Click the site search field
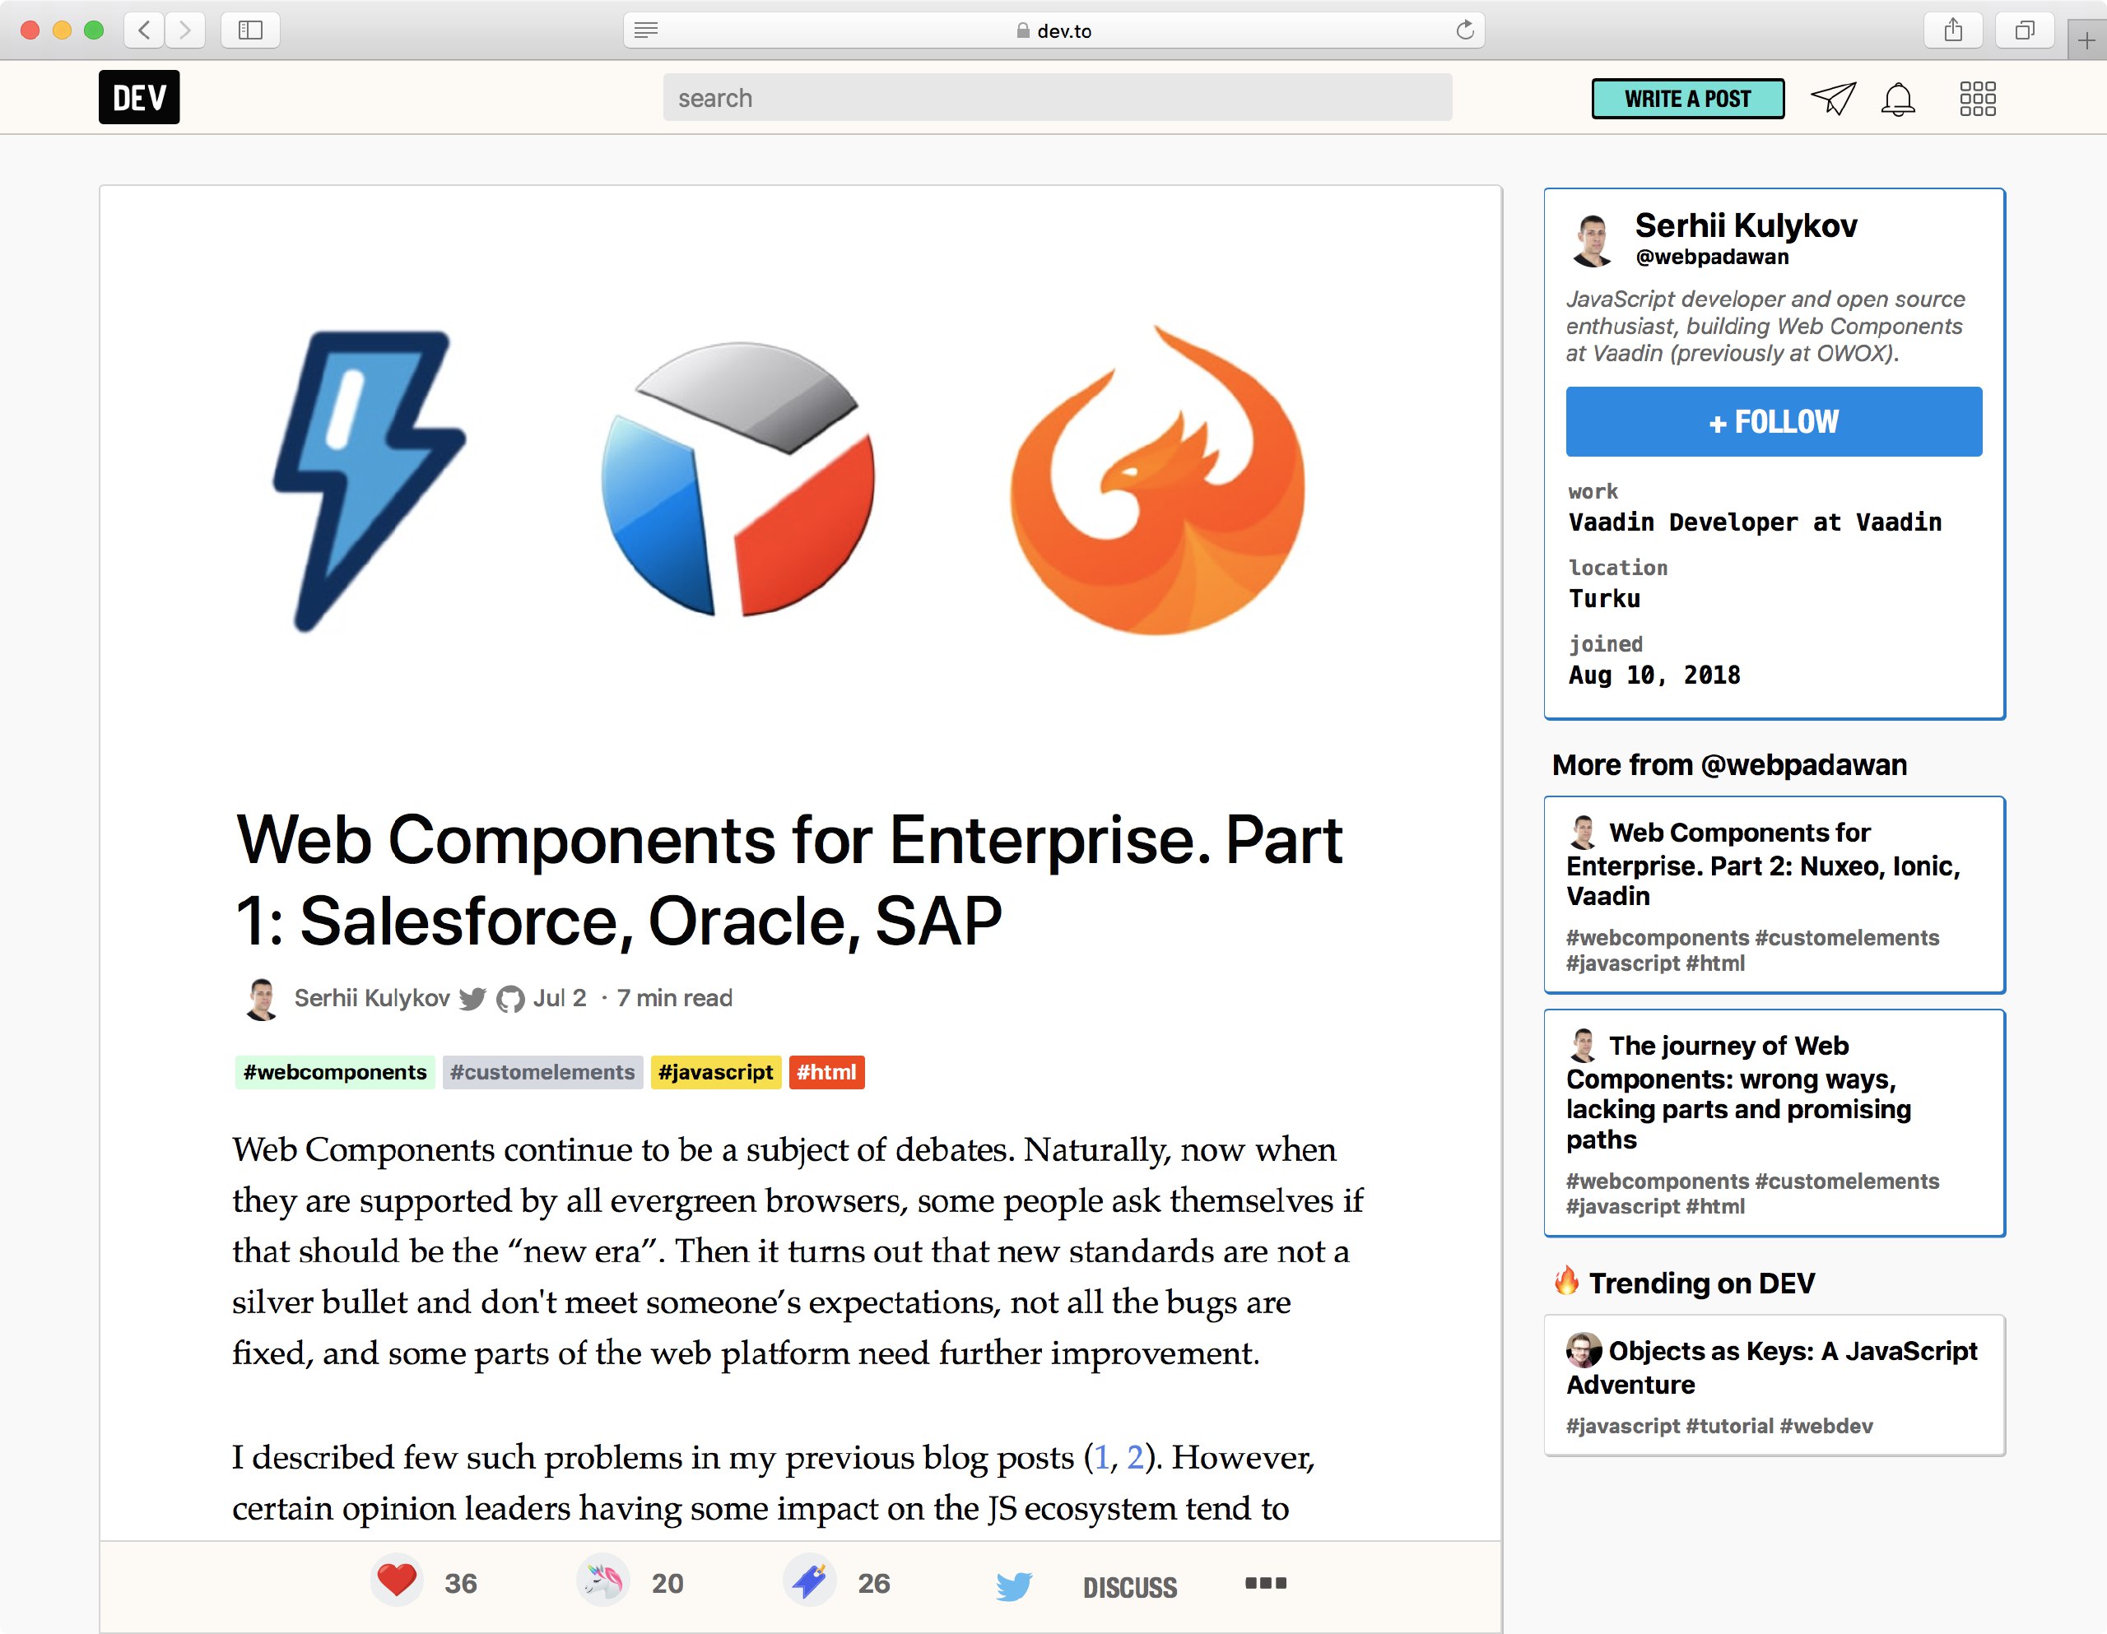The image size is (2107, 1634). point(1058,97)
